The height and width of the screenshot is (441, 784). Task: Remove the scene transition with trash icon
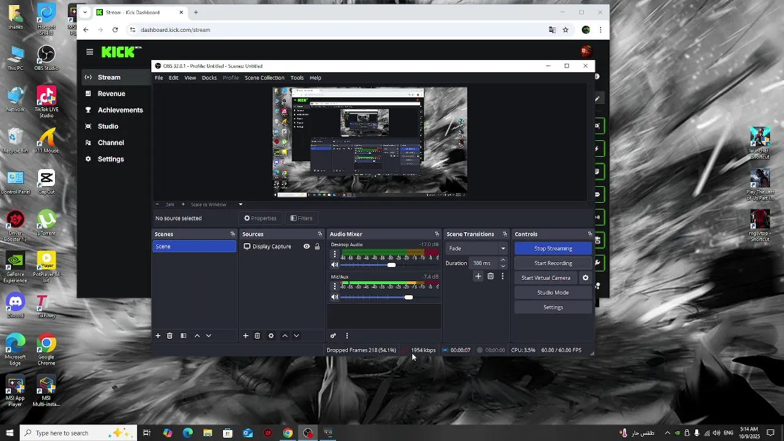pyautogui.click(x=491, y=276)
